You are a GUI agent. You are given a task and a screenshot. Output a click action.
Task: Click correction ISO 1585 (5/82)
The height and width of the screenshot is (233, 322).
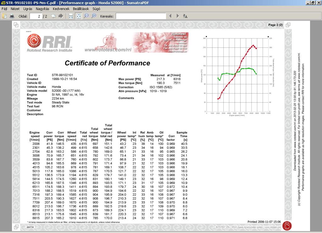tap(161, 87)
